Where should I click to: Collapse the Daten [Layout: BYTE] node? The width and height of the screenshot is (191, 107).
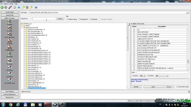click(x=22, y=28)
